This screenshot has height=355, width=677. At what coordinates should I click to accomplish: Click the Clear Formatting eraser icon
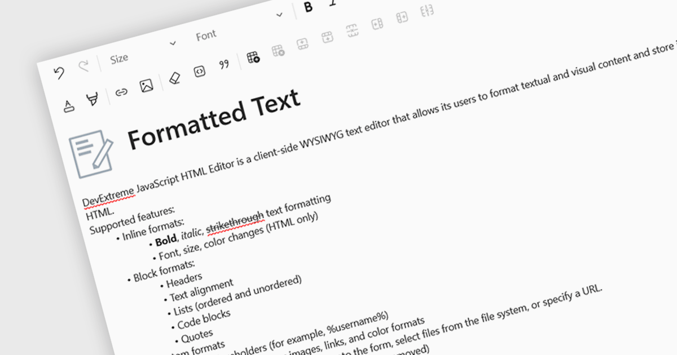click(x=175, y=78)
